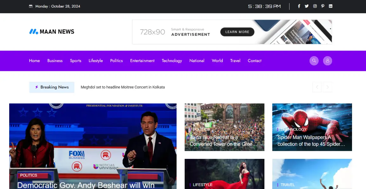366x189 pixels.
Task: Open the Technology menu item
Action: point(172,61)
